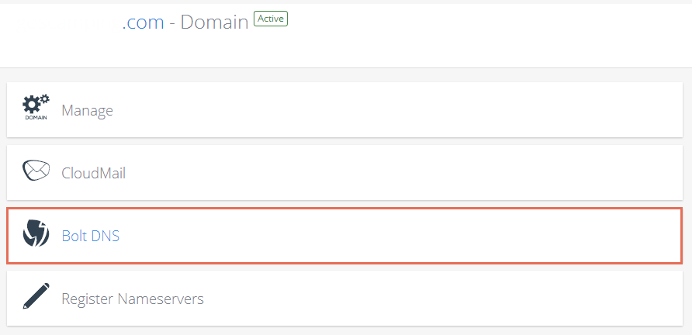The height and width of the screenshot is (335, 692).
Task: Select the CloudMail card's empty area
Action: [397, 173]
